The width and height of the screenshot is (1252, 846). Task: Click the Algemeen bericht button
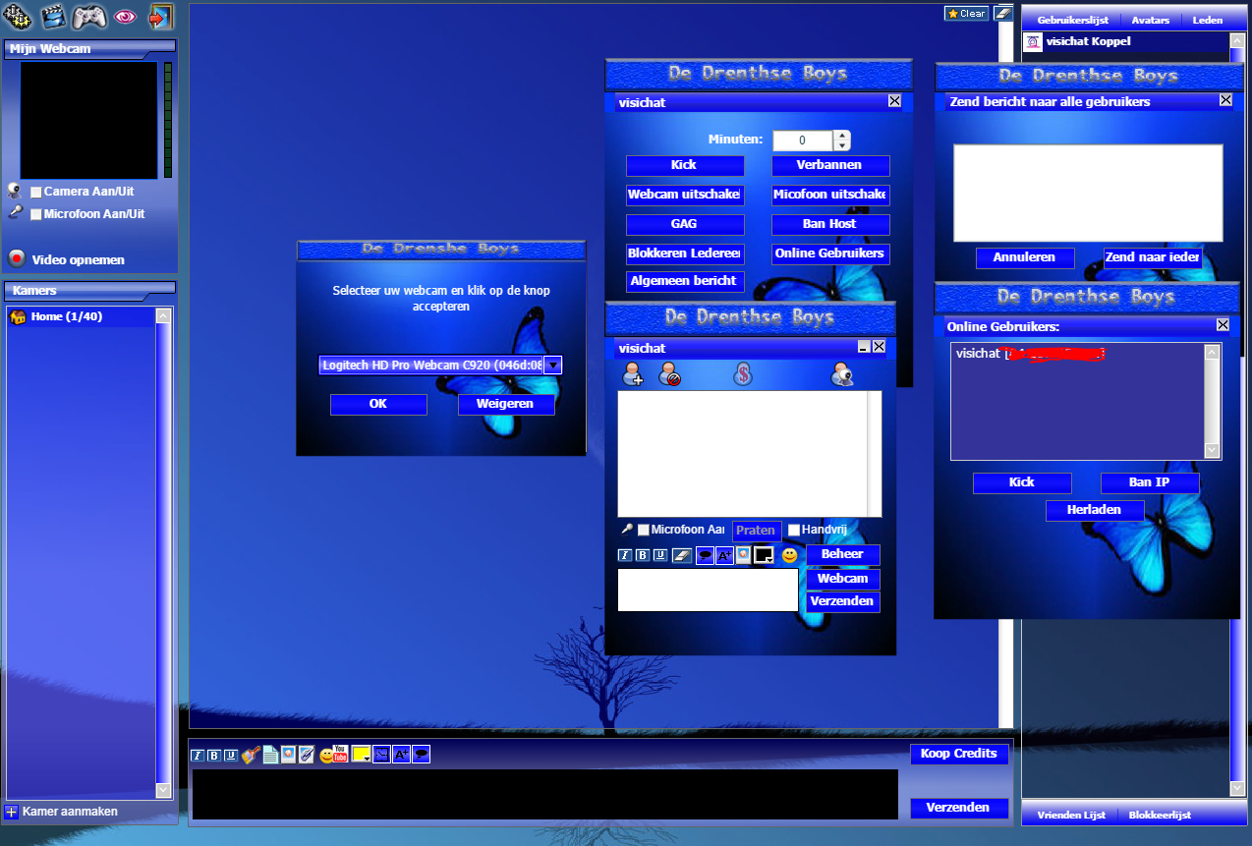[684, 281]
